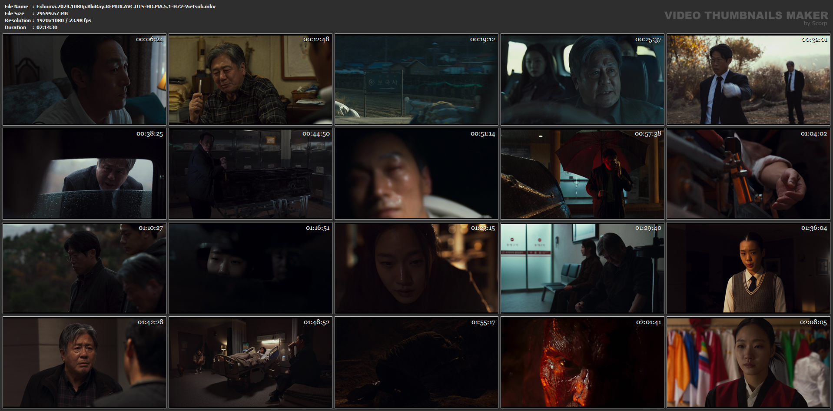This screenshot has width=833, height=411.
Task: Click the 'File Size' label
Action: click(x=15, y=13)
